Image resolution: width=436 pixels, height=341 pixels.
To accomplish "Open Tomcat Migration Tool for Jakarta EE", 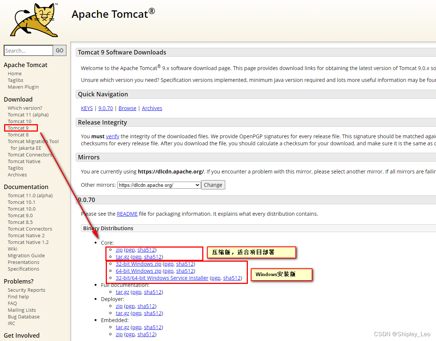I will pyautogui.click(x=33, y=145).
